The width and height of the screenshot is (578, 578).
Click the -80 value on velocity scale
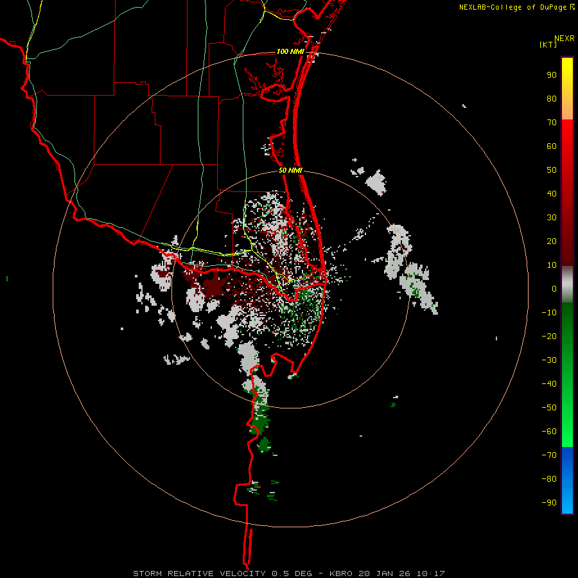coord(549,479)
